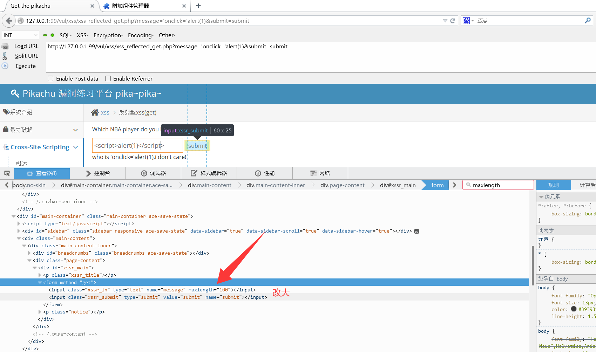Close the Get the pikachu tab
Viewport: 596px width, 352px height.
pyautogui.click(x=92, y=6)
